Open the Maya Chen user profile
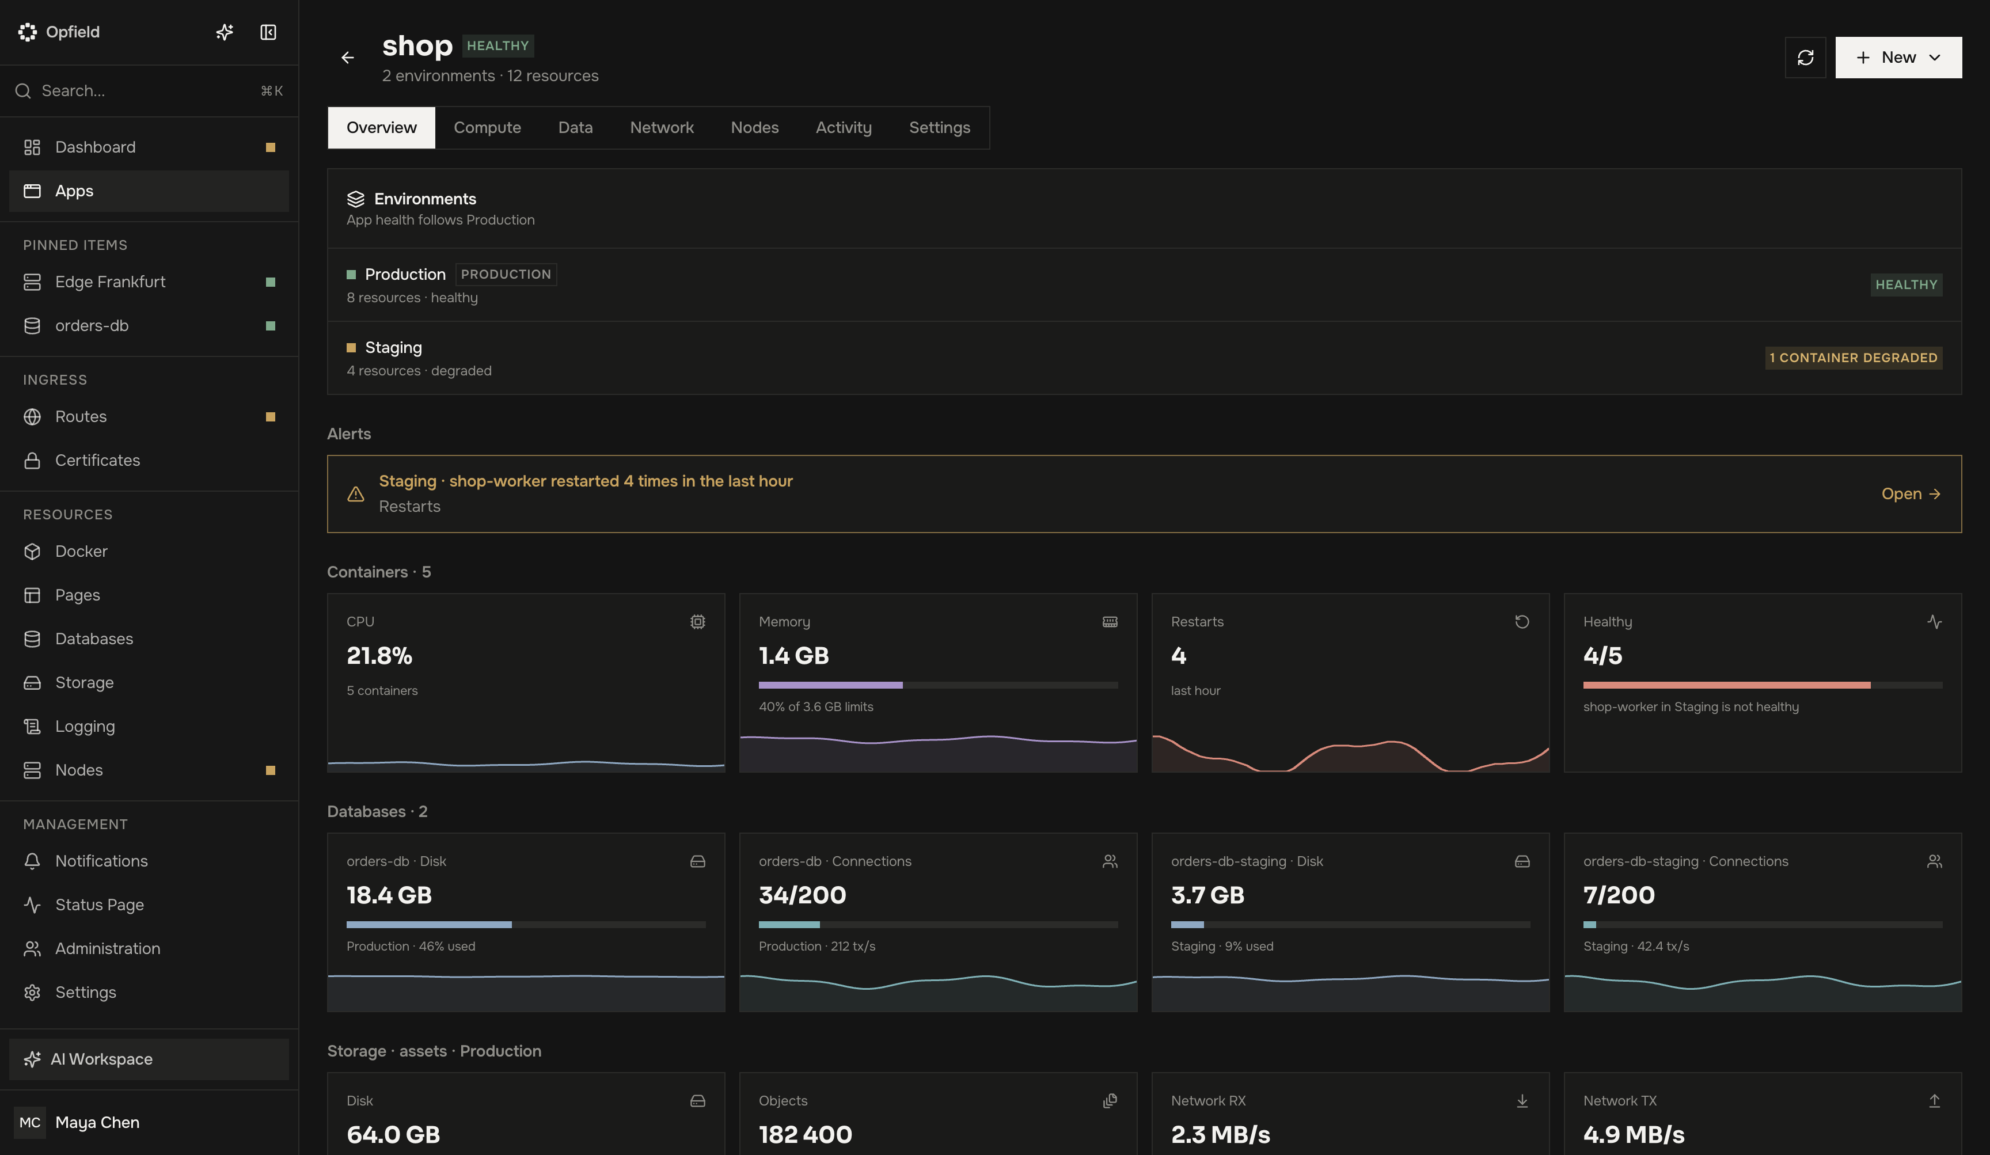Viewport: 1990px width, 1155px height. coord(149,1123)
